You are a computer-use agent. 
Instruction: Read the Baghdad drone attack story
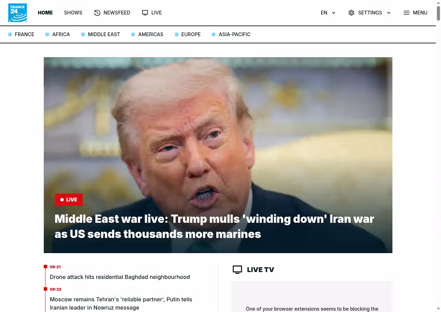[x=120, y=277]
